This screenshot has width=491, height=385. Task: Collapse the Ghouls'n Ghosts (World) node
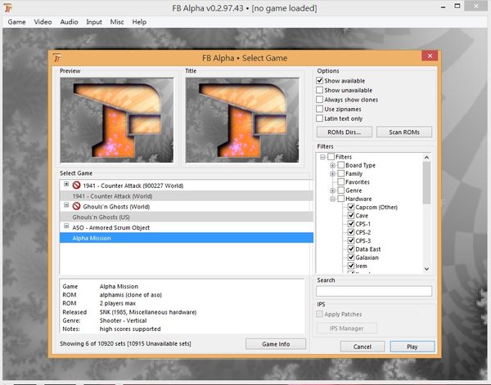click(x=66, y=205)
